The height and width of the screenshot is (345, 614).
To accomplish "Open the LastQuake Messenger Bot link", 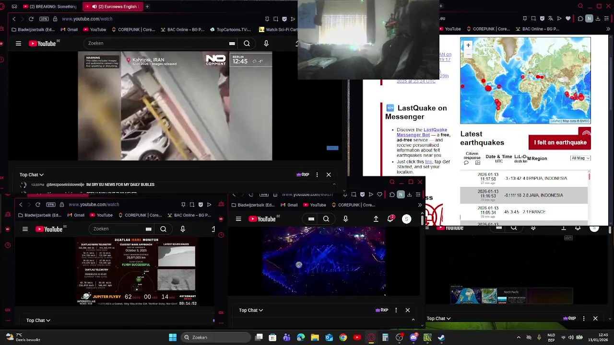I will coord(422,132).
